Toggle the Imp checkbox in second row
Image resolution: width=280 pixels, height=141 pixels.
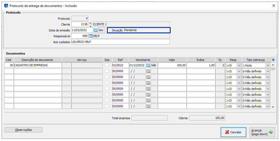pyautogui.click(x=107, y=71)
